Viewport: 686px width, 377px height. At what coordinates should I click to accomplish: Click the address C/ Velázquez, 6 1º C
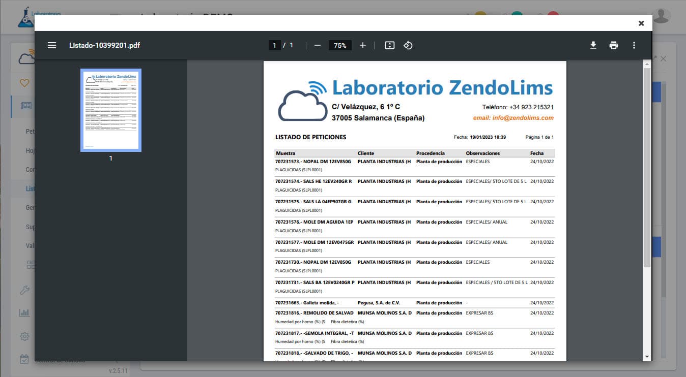click(366, 107)
